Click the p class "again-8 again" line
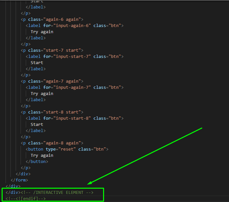This screenshot has width=229, height=202. coord(52,143)
